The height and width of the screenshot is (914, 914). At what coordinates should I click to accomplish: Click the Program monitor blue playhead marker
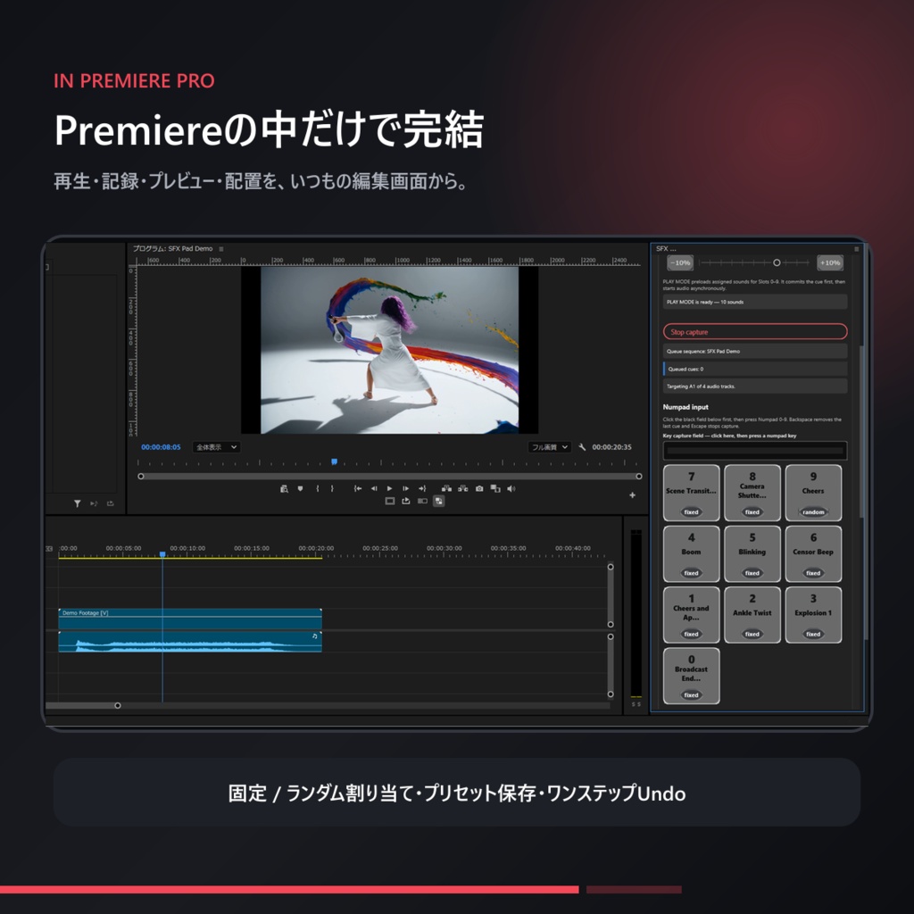334,461
